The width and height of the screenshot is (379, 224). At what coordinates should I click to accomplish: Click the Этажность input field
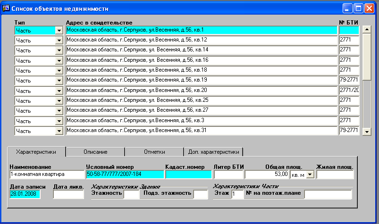(131, 194)
